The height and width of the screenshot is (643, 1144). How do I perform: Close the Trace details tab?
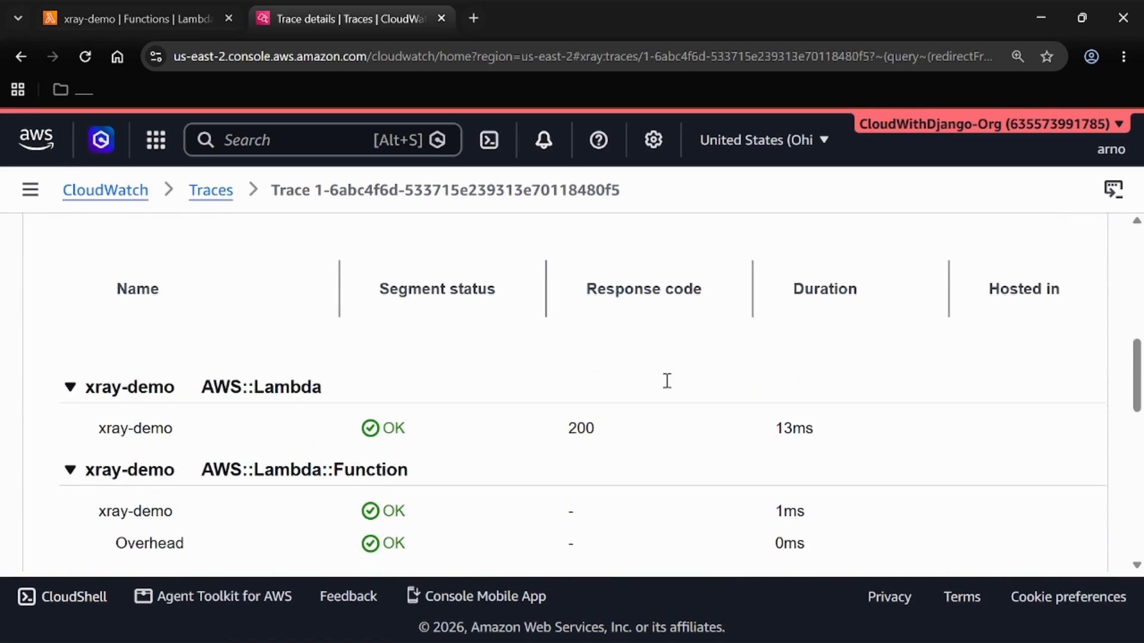(442, 18)
